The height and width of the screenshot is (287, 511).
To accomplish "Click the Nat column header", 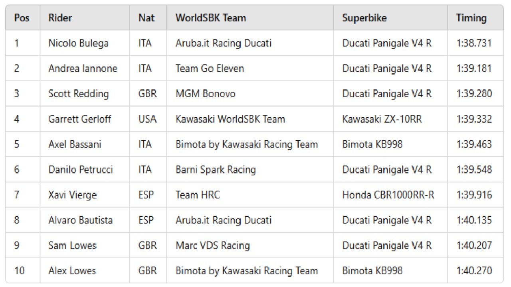I will coord(147,18).
